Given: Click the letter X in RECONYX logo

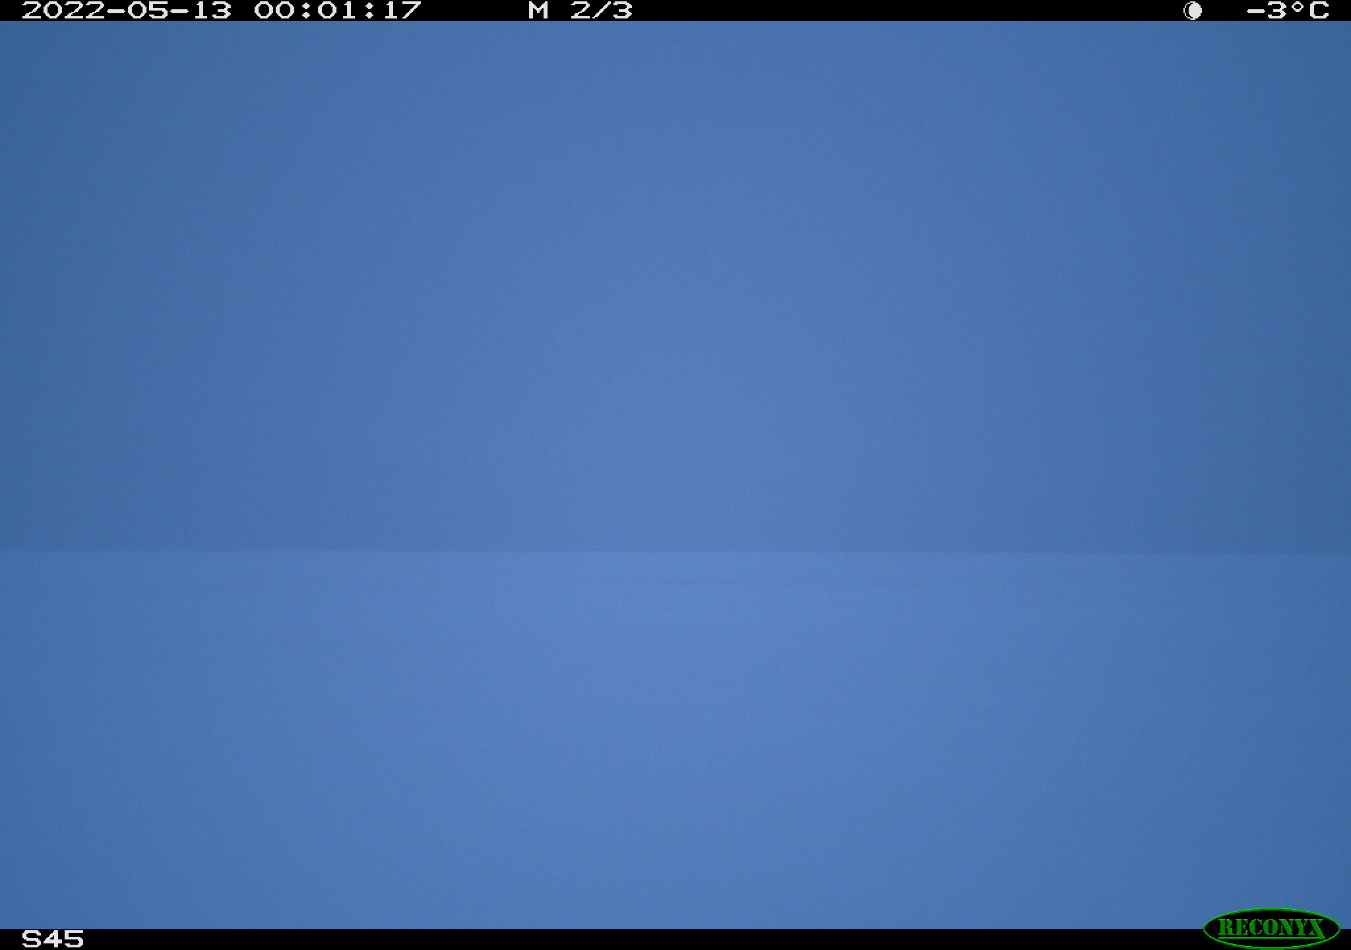Looking at the screenshot, I should [x=1316, y=928].
